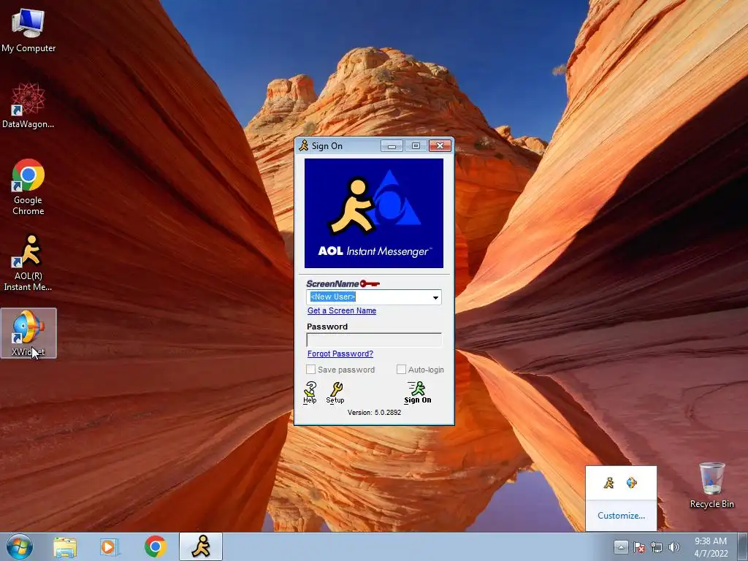Click the AIM icon in tray overflow popup

(608, 483)
